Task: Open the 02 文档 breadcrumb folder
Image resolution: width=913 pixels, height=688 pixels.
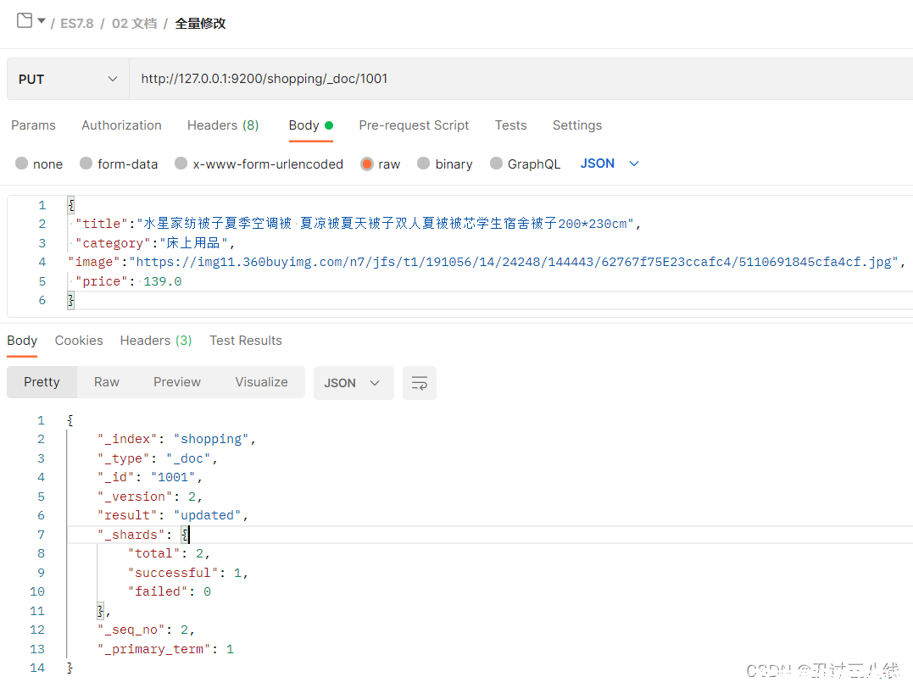Action: coord(135,23)
